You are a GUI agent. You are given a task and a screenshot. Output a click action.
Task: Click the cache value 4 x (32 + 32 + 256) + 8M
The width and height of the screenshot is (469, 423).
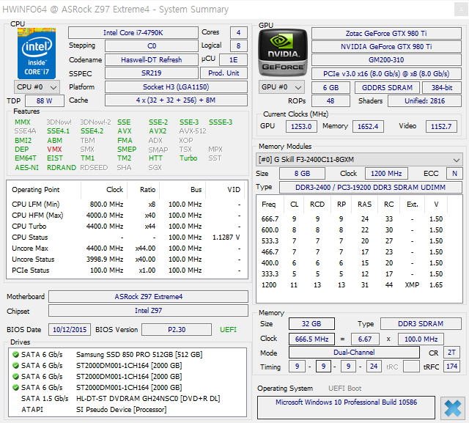176,100
